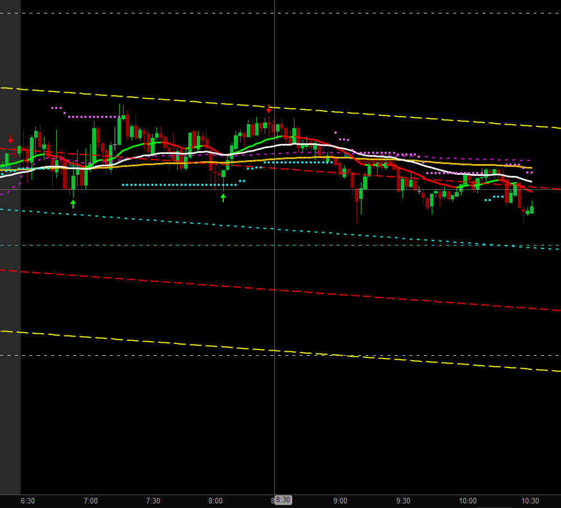Pick the 8:00 label on time axis
561x508 pixels.
215,501
